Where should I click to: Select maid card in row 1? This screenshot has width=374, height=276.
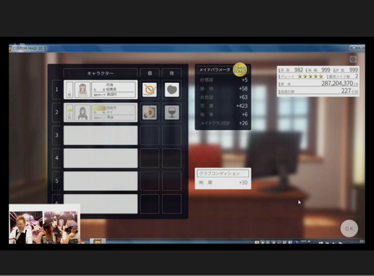pos(100,90)
